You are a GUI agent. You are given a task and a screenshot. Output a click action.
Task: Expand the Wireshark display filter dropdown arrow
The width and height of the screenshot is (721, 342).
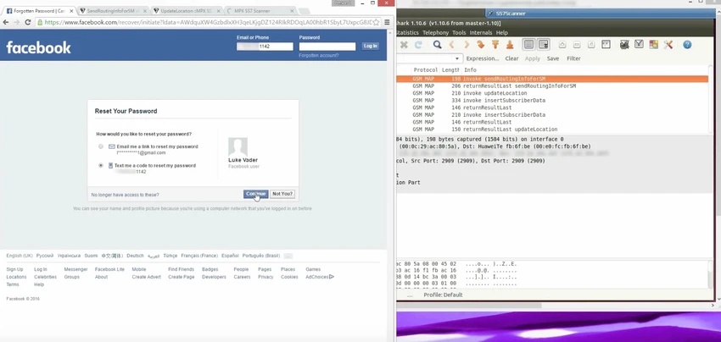(x=457, y=58)
